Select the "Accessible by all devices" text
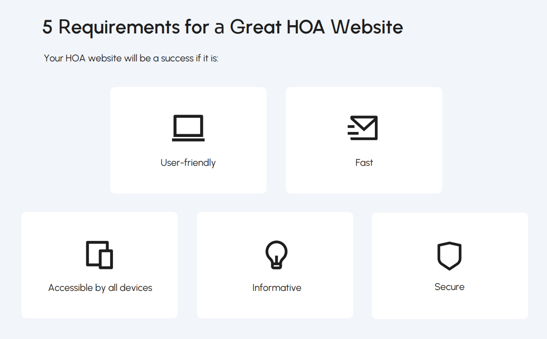The width and height of the screenshot is (547, 339). [x=100, y=288]
